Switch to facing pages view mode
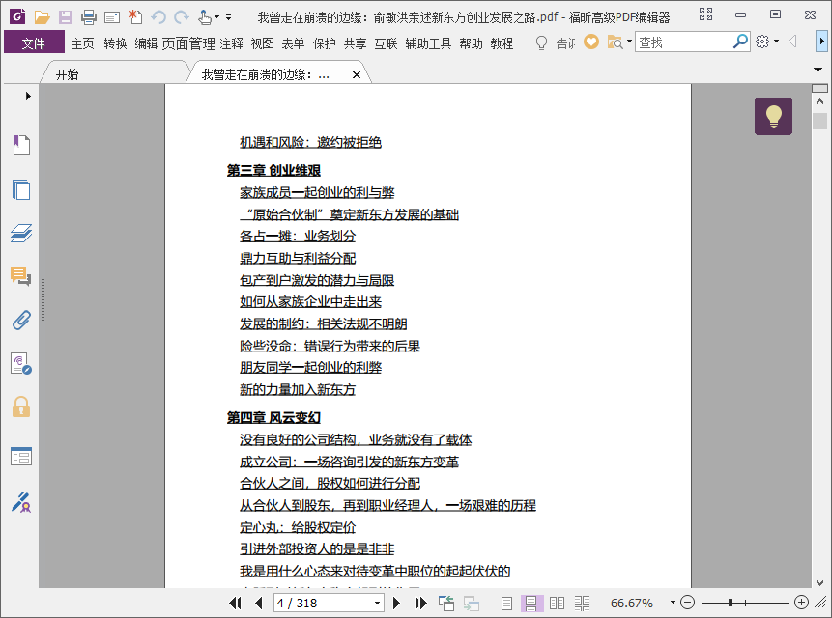Screen dimensions: 832x618 pyautogui.click(x=557, y=603)
